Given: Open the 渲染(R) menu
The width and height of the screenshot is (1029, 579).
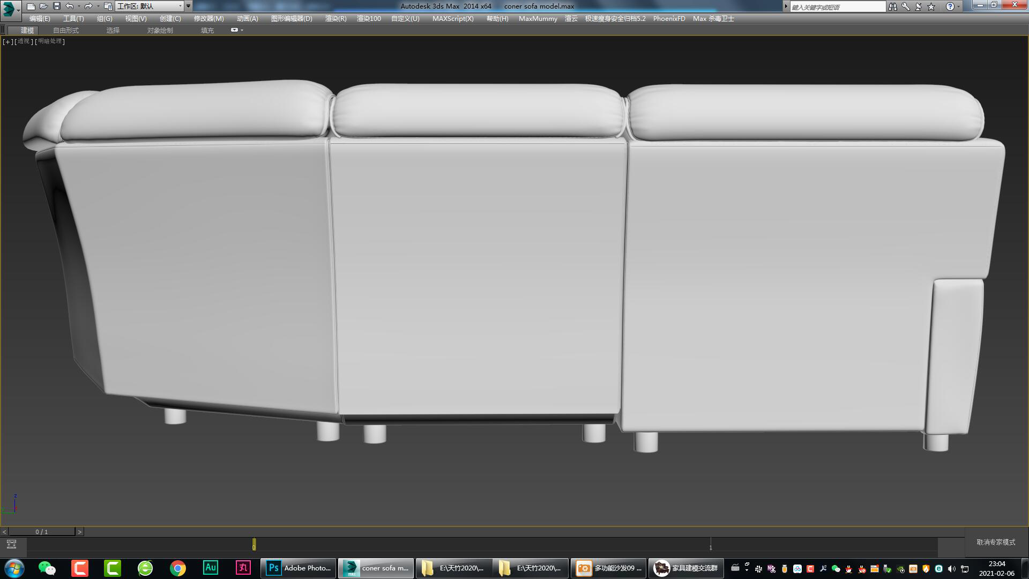Looking at the screenshot, I should pos(335,18).
